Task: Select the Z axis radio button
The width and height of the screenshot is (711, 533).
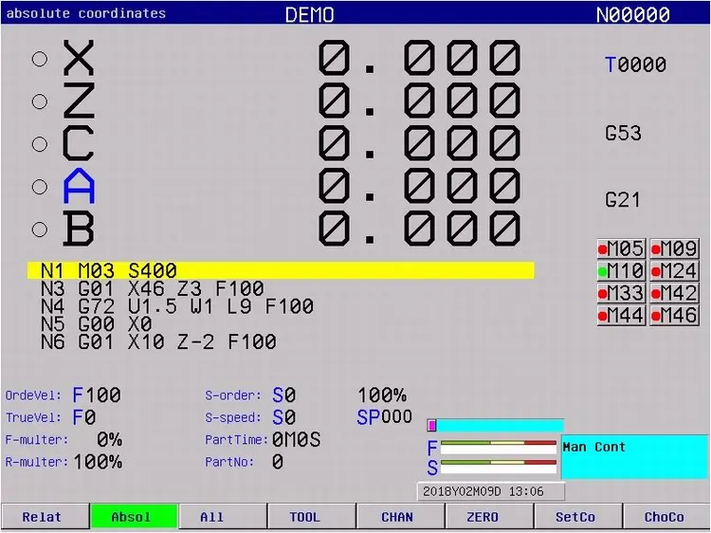Action: 40,101
